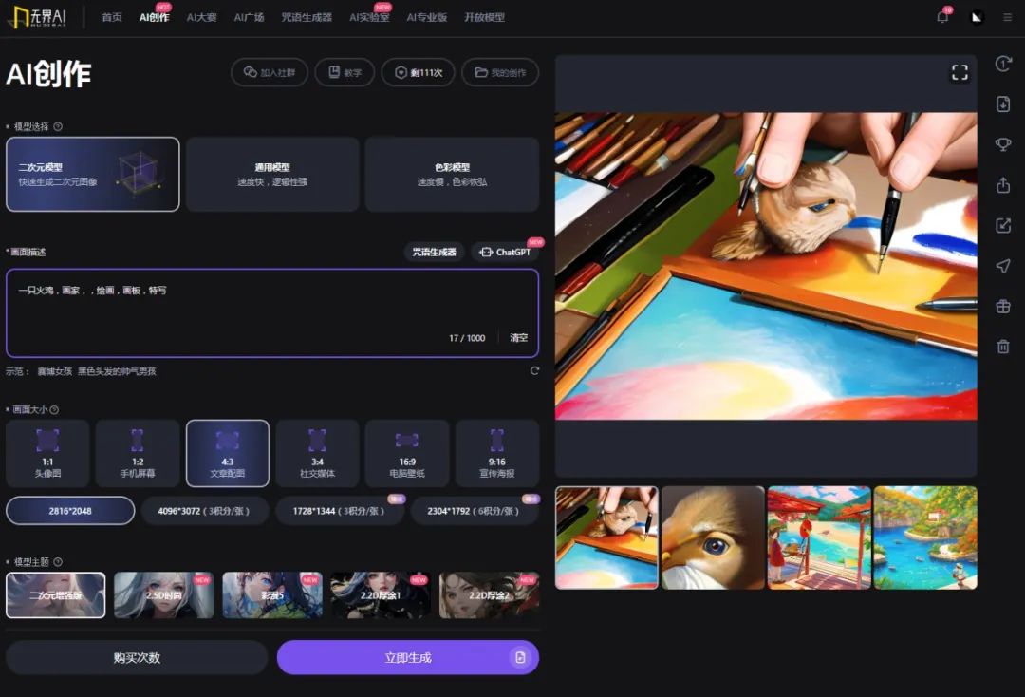Click the trophy icon in right sidebar
Image resolution: width=1025 pixels, height=697 pixels.
[1003, 144]
